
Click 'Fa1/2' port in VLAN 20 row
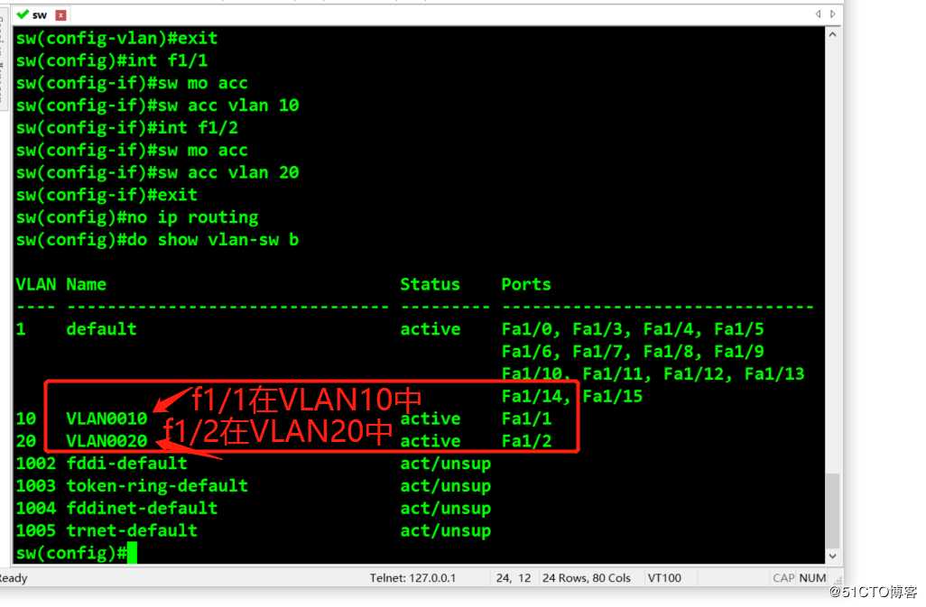pyautogui.click(x=527, y=441)
